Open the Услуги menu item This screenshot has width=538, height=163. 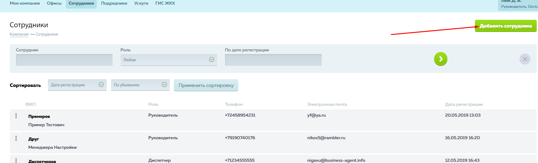141,3
